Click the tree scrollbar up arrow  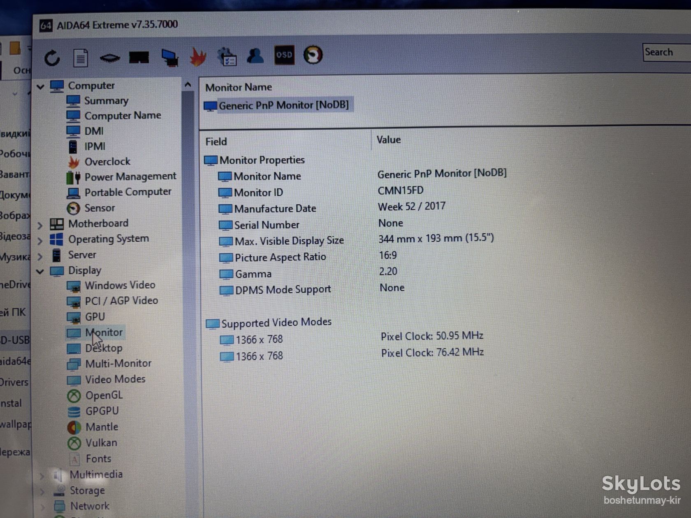[x=188, y=85]
